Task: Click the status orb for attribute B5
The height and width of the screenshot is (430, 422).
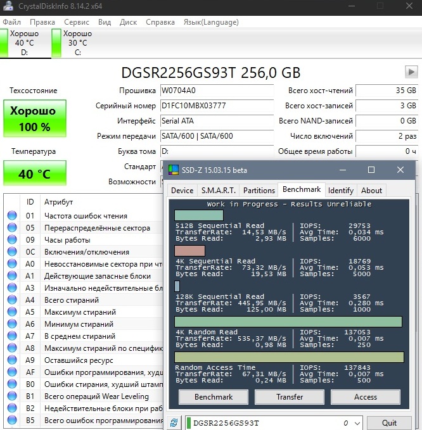Action: (x=12, y=421)
